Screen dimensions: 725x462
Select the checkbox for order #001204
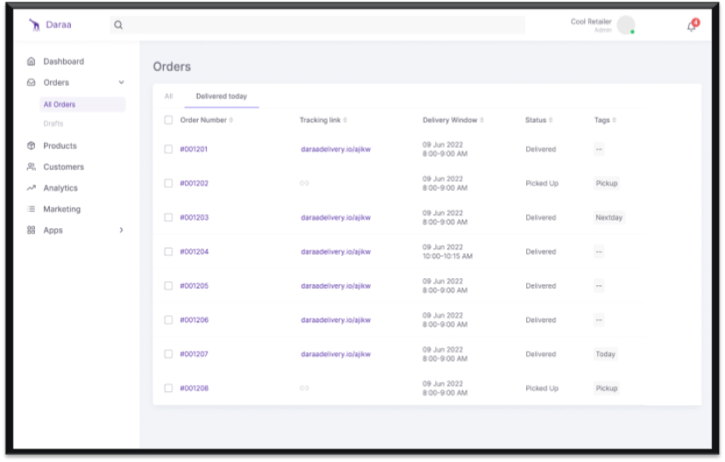tap(168, 252)
